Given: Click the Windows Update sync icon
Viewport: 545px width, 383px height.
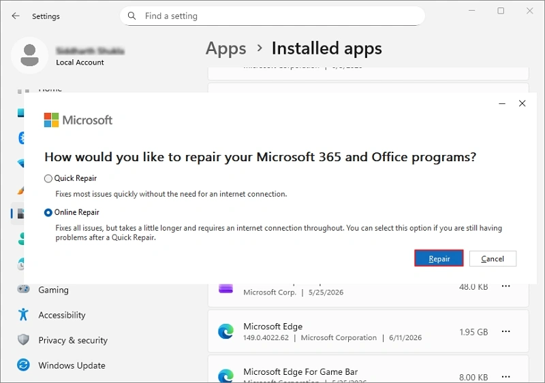Looking at the screenshot, I should coord(23,365).
